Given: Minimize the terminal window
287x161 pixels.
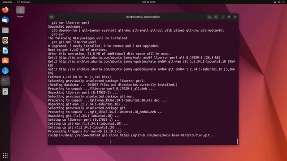Looking at the screenshot, I should click(x=223, y=17).
